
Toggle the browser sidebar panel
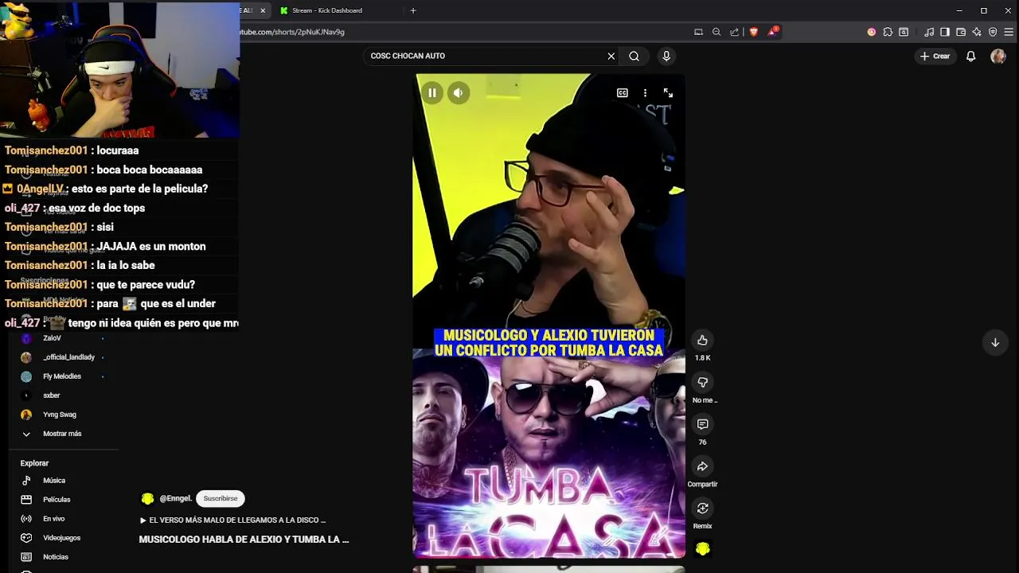945,32
